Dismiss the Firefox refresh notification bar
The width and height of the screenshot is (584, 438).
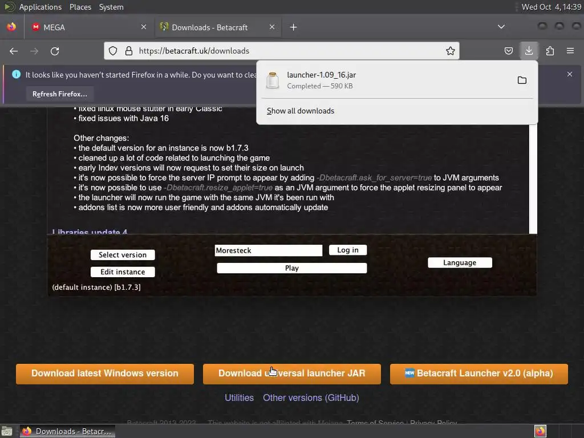coord(570,74)
